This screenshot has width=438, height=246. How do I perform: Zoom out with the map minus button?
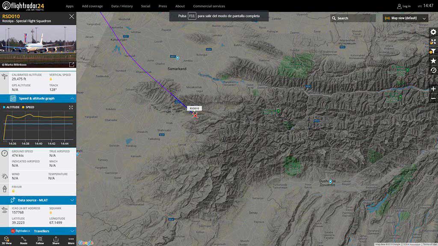tap(433, 99)
